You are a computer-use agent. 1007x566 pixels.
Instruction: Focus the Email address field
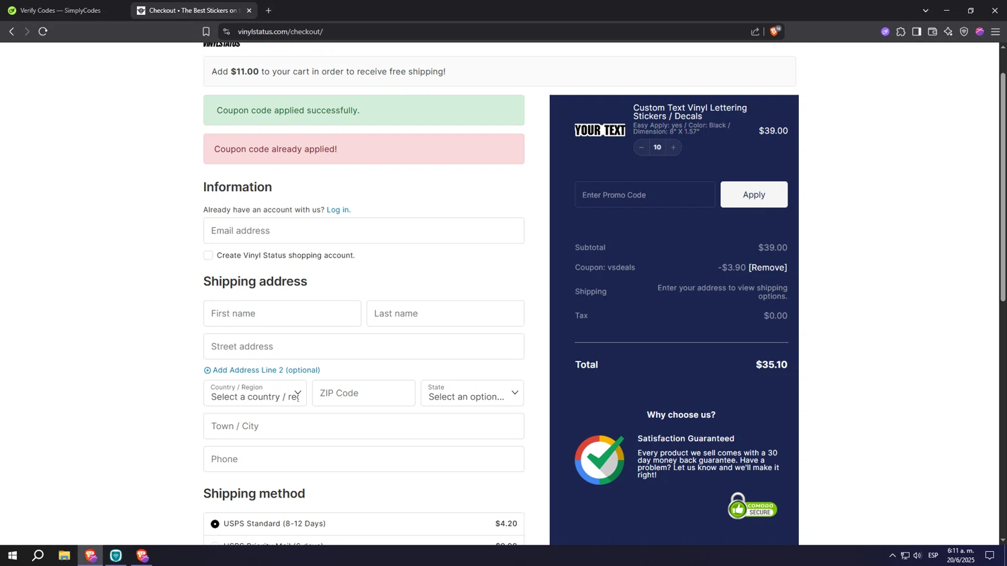point(364,231)
